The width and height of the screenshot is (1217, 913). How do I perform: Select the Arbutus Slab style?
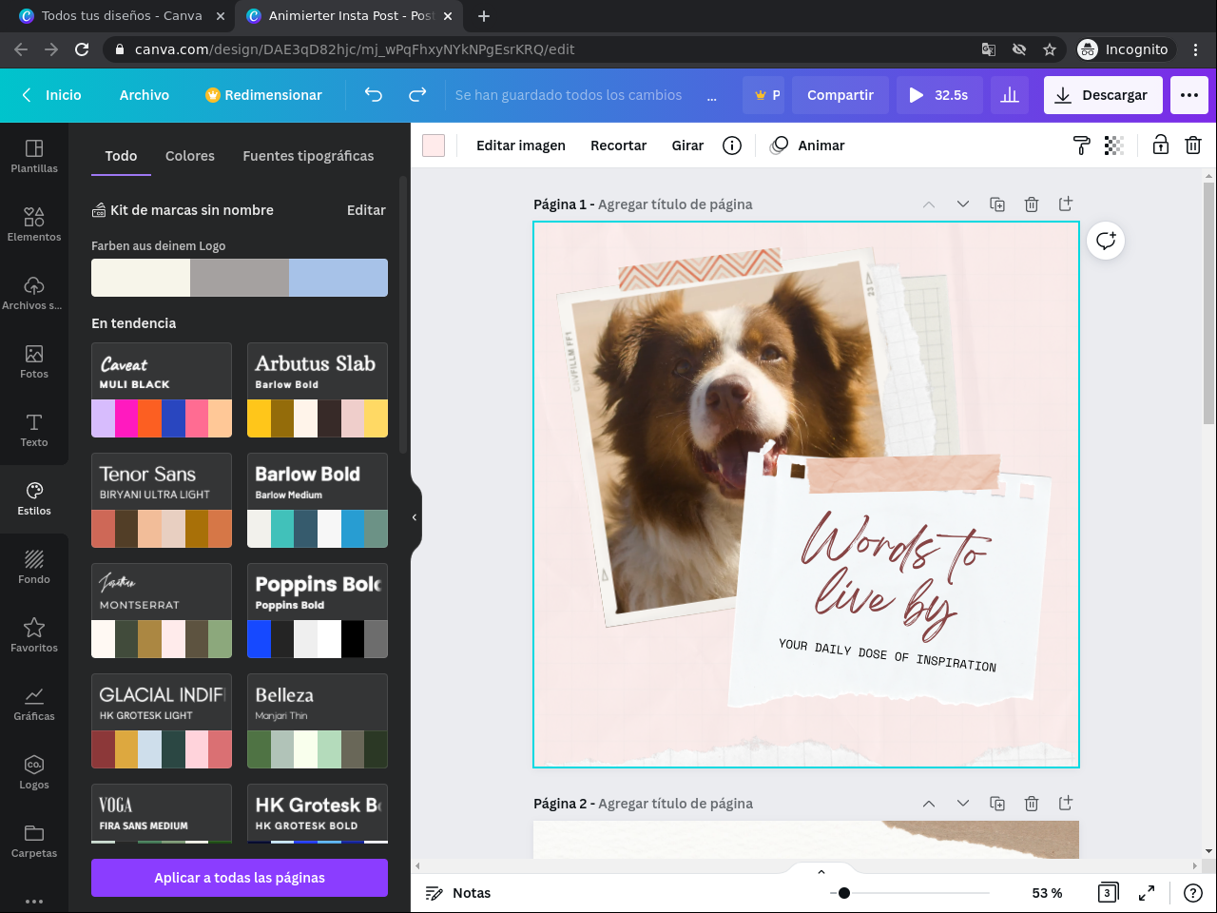click(318, 390)
